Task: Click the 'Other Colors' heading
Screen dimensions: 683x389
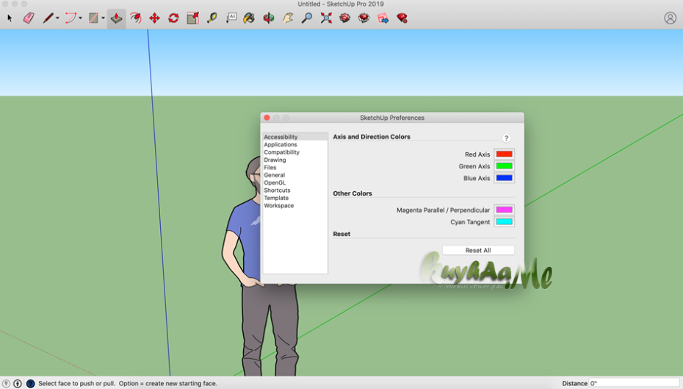Action: click(353, 193)
